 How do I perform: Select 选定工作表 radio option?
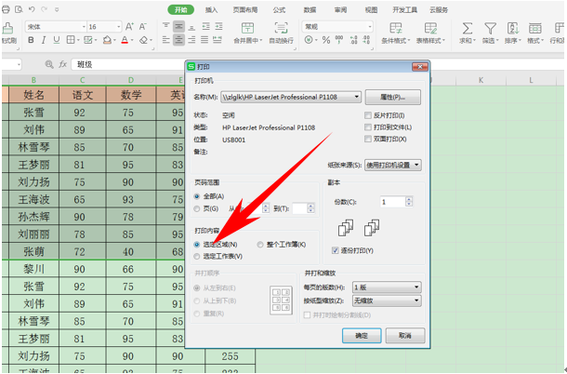click(x=197, y=257)
